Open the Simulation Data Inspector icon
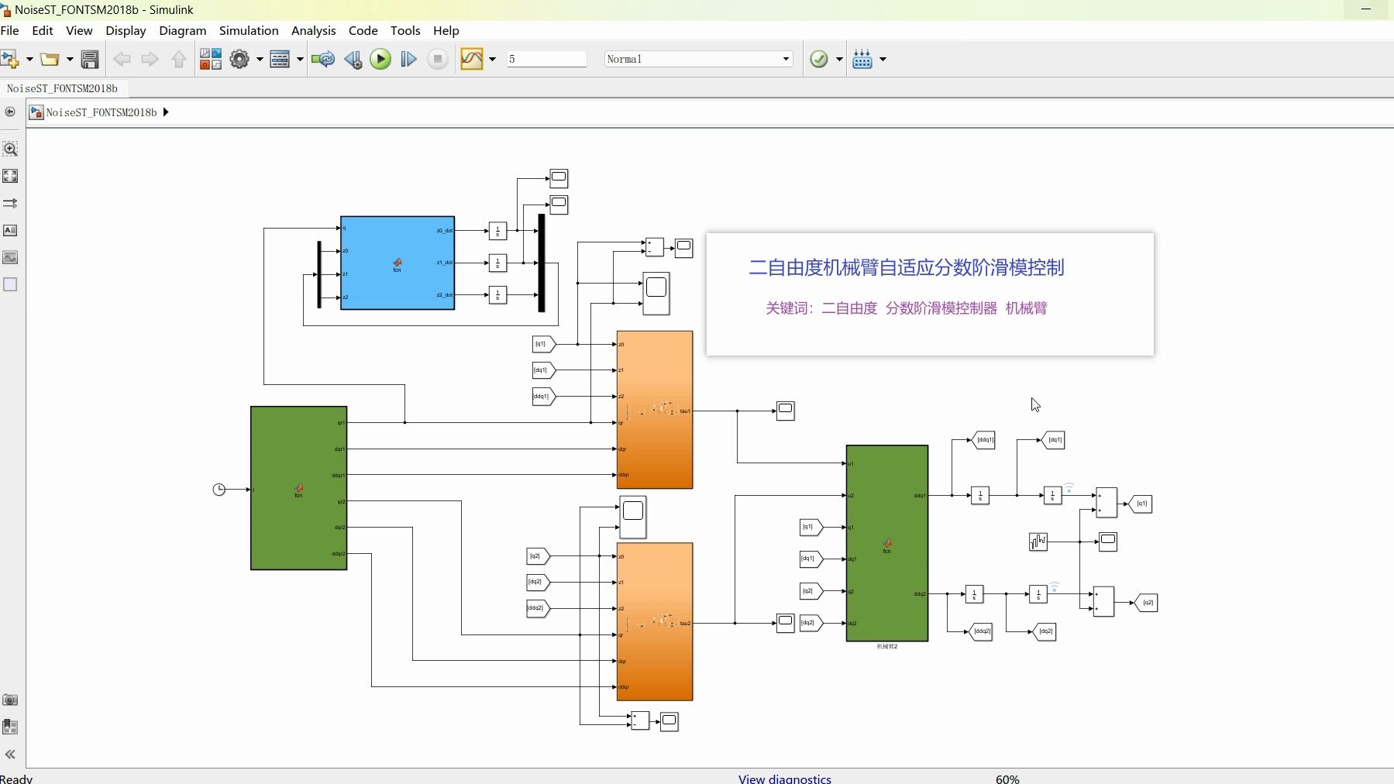The image size is (1394, 784). click(471, 59)
